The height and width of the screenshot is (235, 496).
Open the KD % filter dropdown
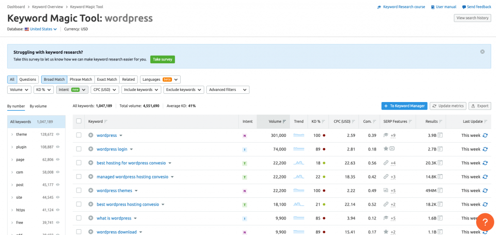coord(44,90)
